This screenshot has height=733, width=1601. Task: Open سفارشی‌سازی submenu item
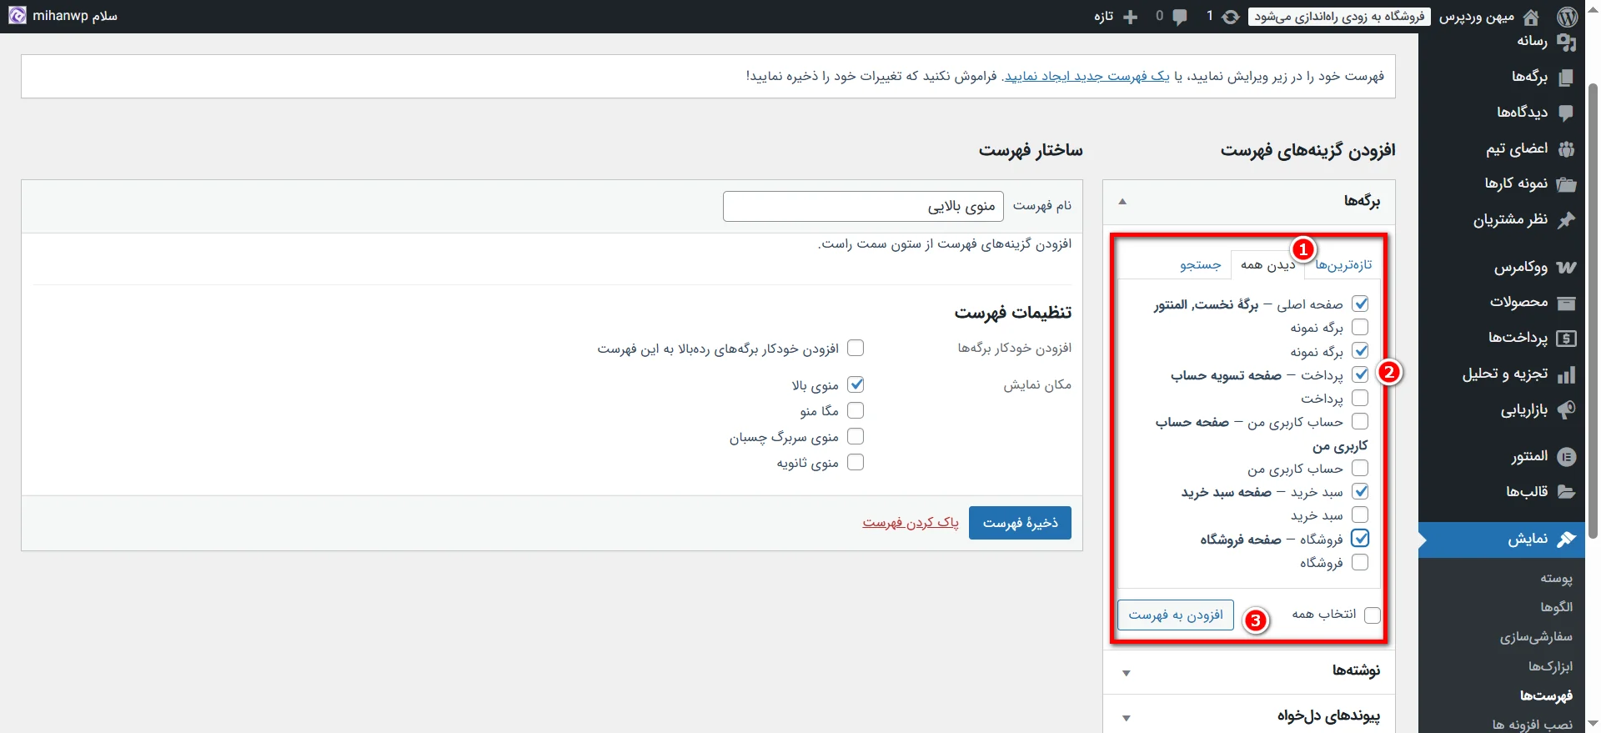click(1537, 637)
